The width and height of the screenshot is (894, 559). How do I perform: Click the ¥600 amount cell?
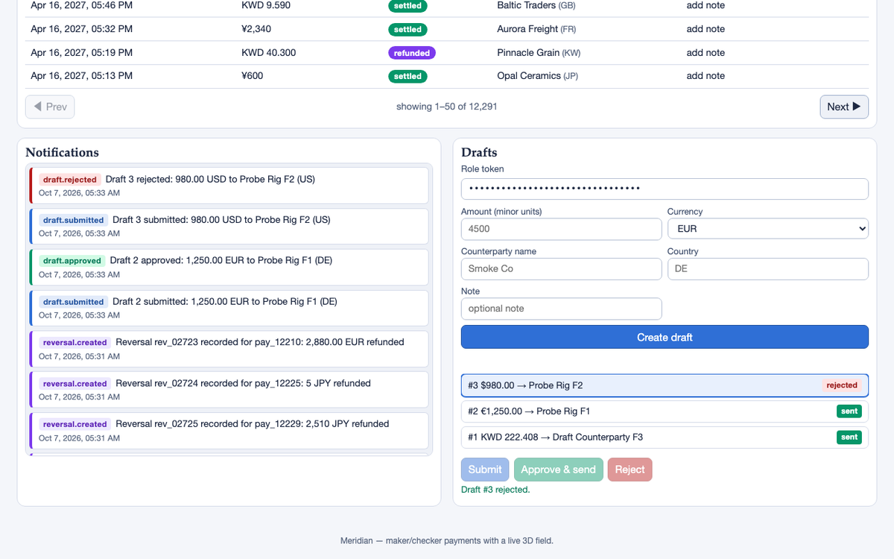click(x=253, y=76)
